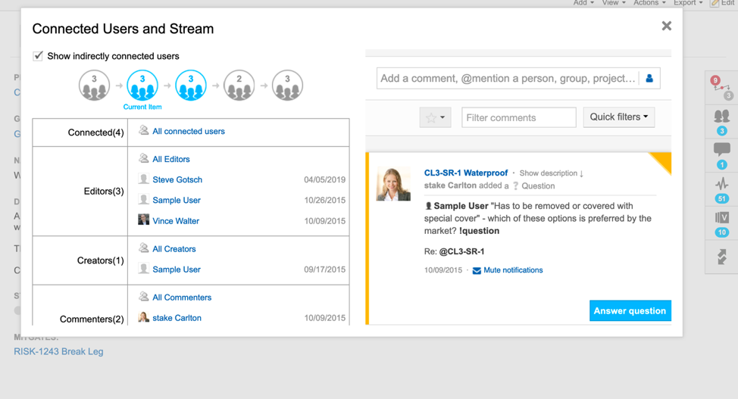Screen dimensions: 738x399
Task: Select the Current Item users circle
Action: pyautogui.click(x=142, y=86)
